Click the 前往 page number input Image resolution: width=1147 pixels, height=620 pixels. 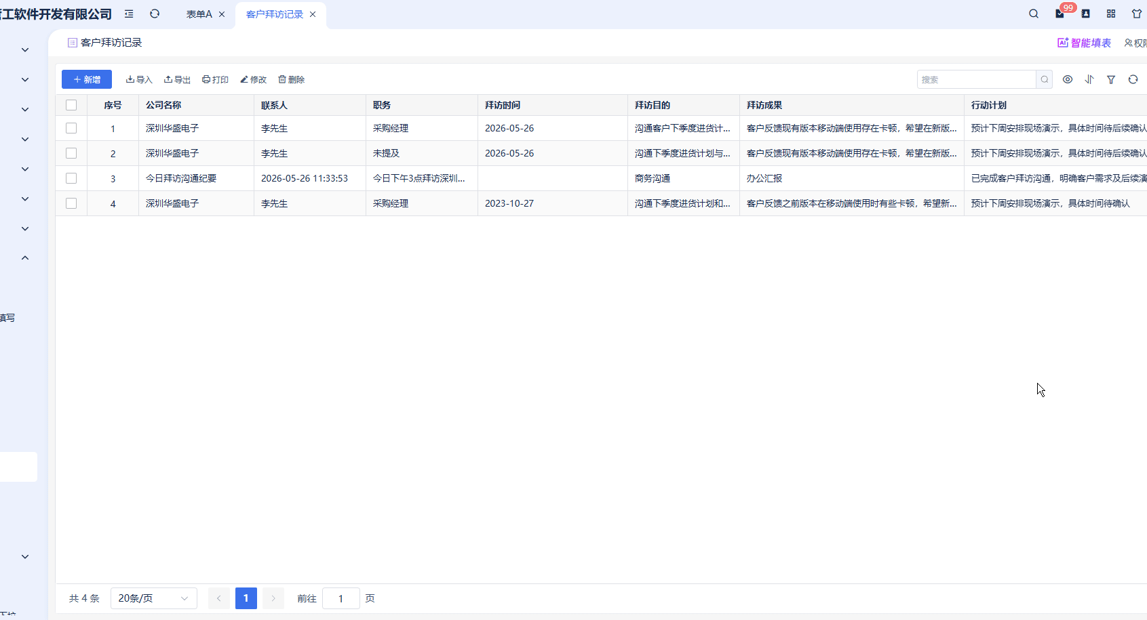coord(341,598)
